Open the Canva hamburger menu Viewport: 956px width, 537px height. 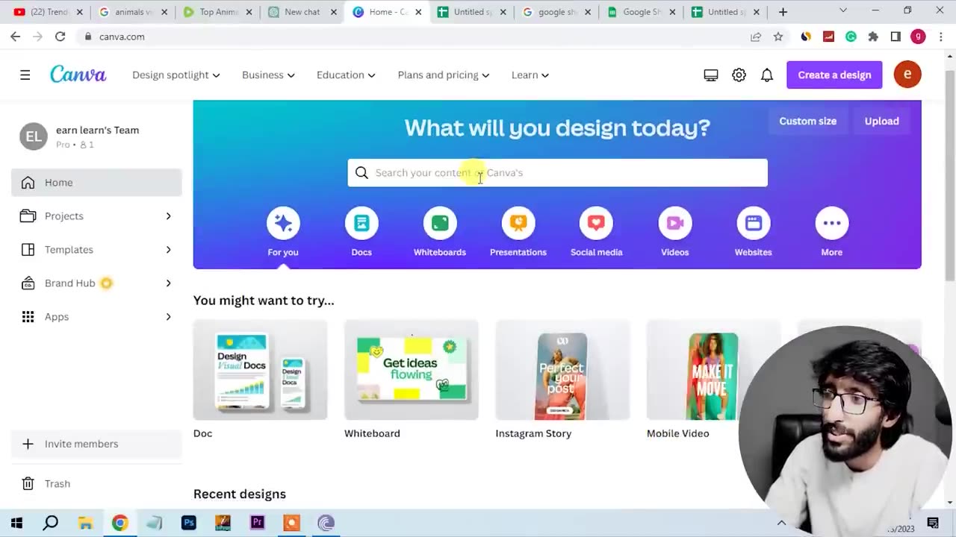click(x=25, y=75)
